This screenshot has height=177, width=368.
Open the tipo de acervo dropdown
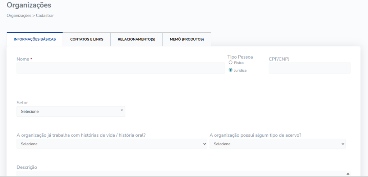277,144
